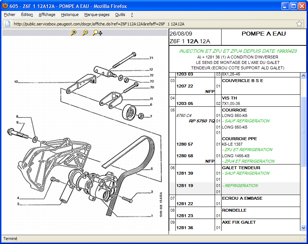308x244 pixels.
Task: Open the Historique menu
Action: (x=70, y=15)
